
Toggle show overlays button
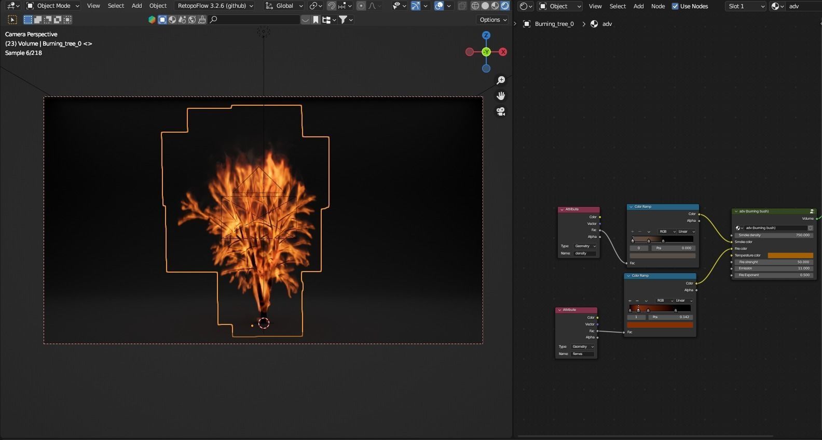pos(439,6)
